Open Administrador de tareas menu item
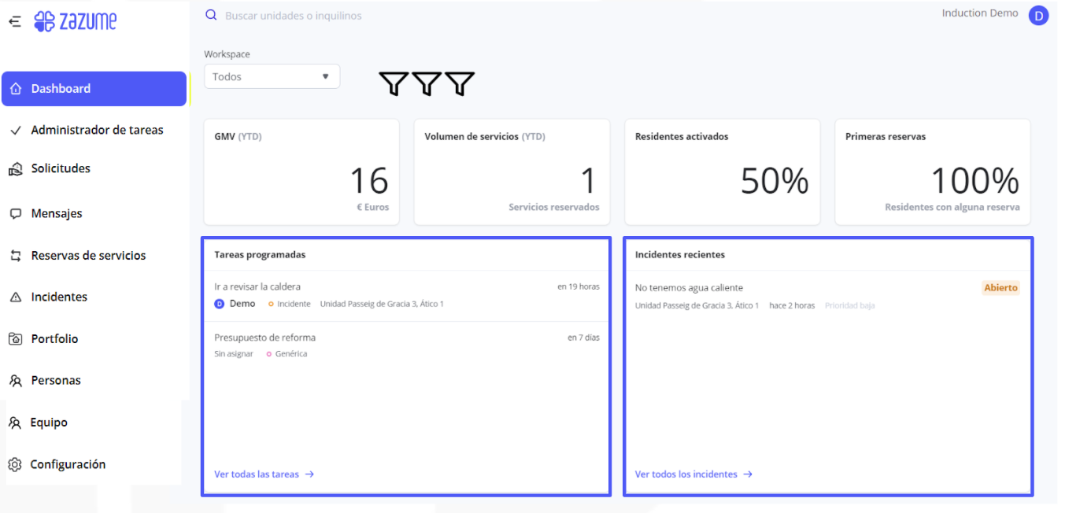The image size is (1065, 513). pos(97,131)
